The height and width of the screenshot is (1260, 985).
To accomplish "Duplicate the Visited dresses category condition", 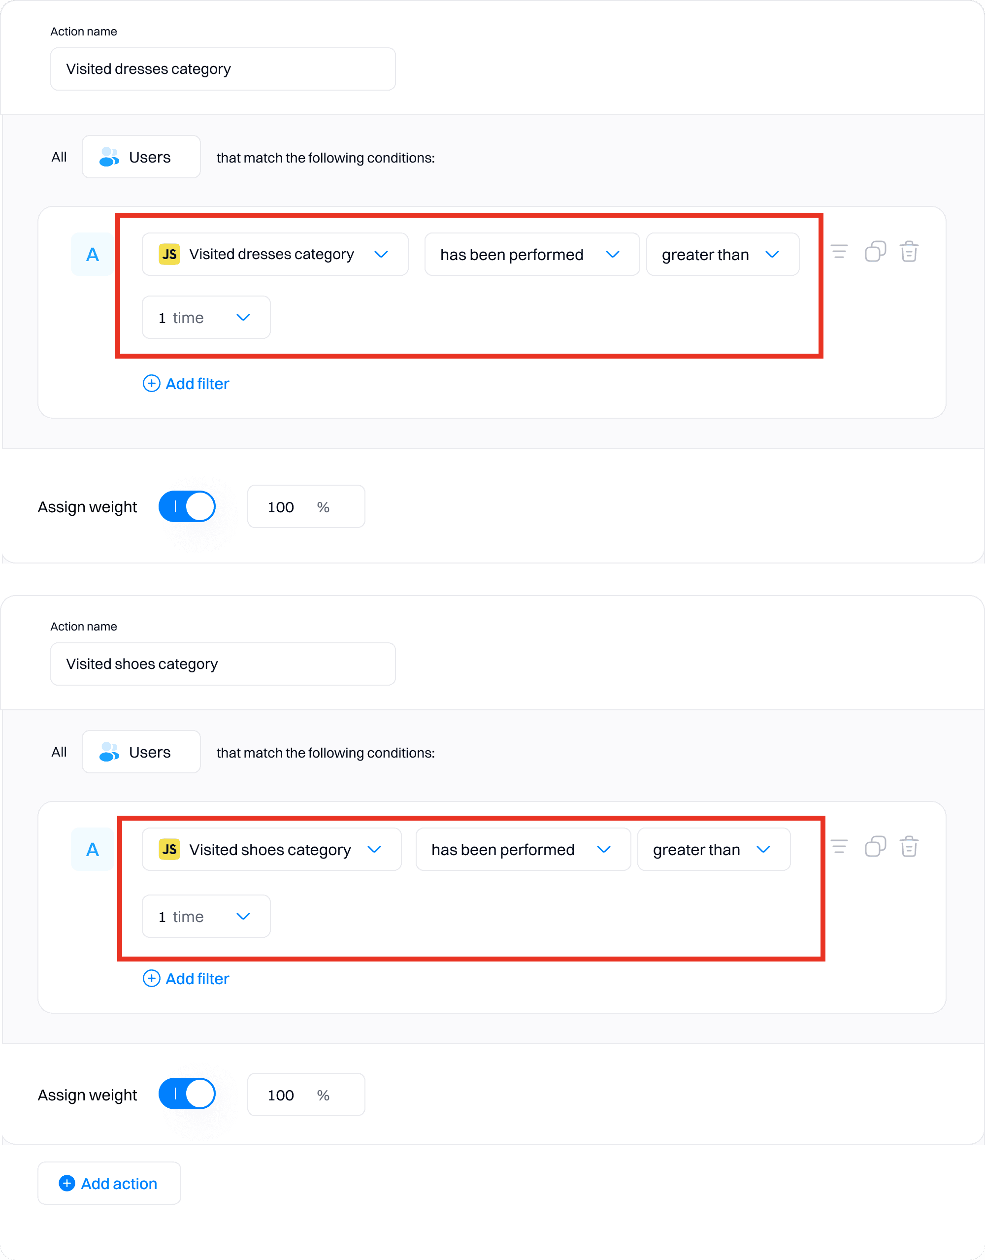I will [x=875, y=252].
